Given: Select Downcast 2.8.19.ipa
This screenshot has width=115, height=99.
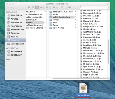Looking at the screenshot, I should coord(92,13).
